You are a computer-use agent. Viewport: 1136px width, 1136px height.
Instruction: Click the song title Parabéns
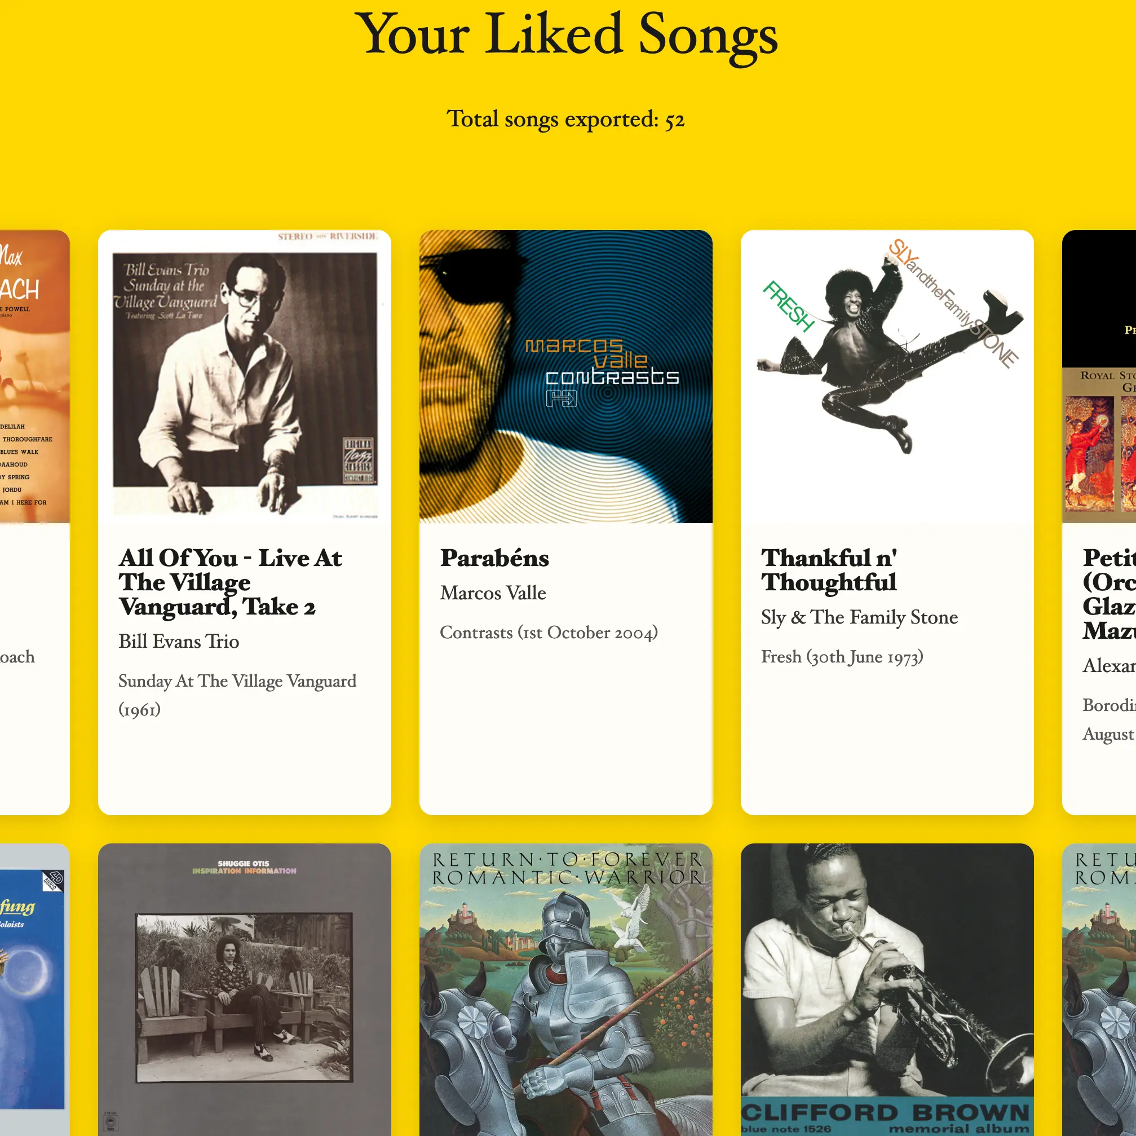pos(494,558)
